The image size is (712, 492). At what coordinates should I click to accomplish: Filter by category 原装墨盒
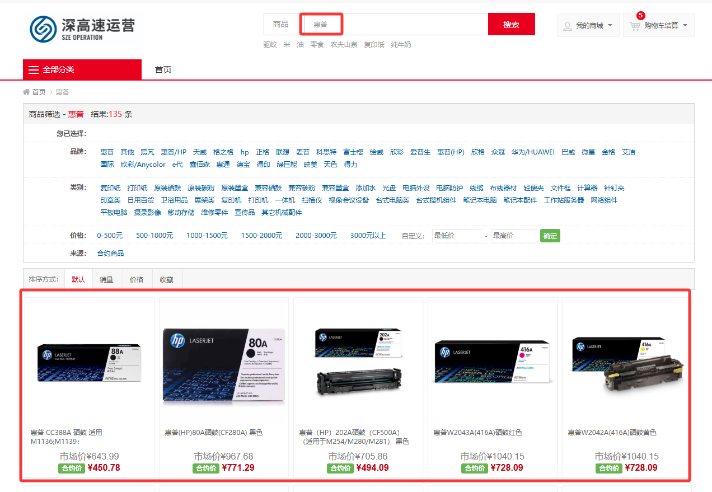coord(235,188)
